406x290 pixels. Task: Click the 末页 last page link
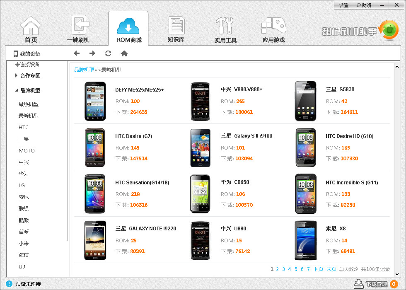point(331,269)
